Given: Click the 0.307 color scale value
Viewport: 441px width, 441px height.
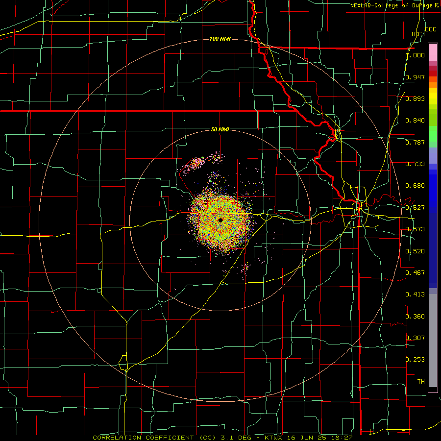Looking at the screenshot, I should pos(415,338).
